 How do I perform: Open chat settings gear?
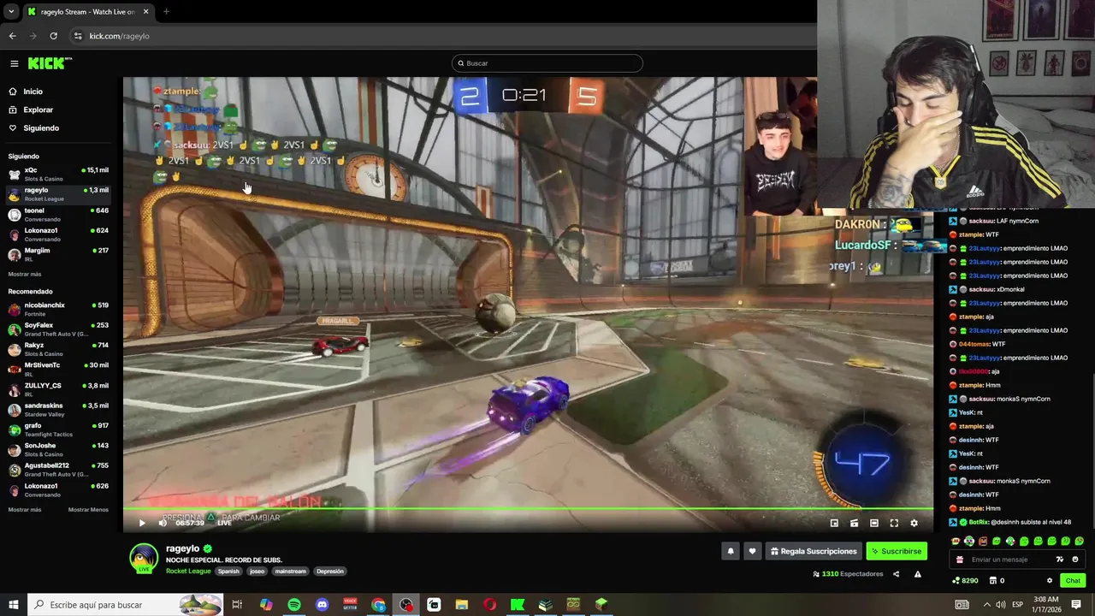click(1050, 580)
